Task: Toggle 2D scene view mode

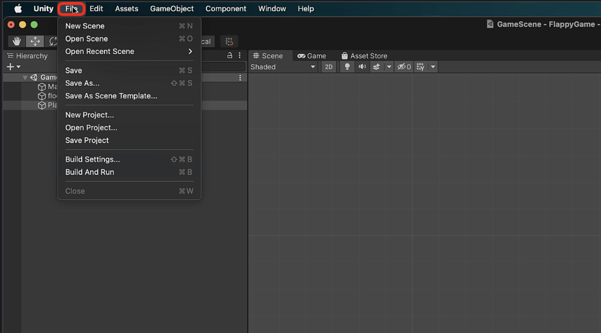Action: 329,67
